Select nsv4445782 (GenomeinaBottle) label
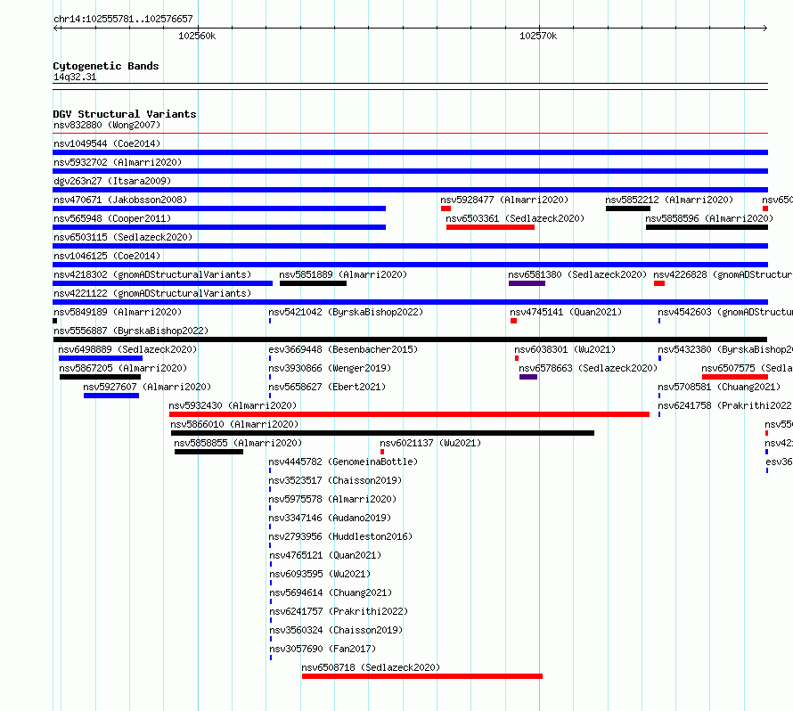The width and height of the screenshot is (793, 711). [x=343, y=462]
